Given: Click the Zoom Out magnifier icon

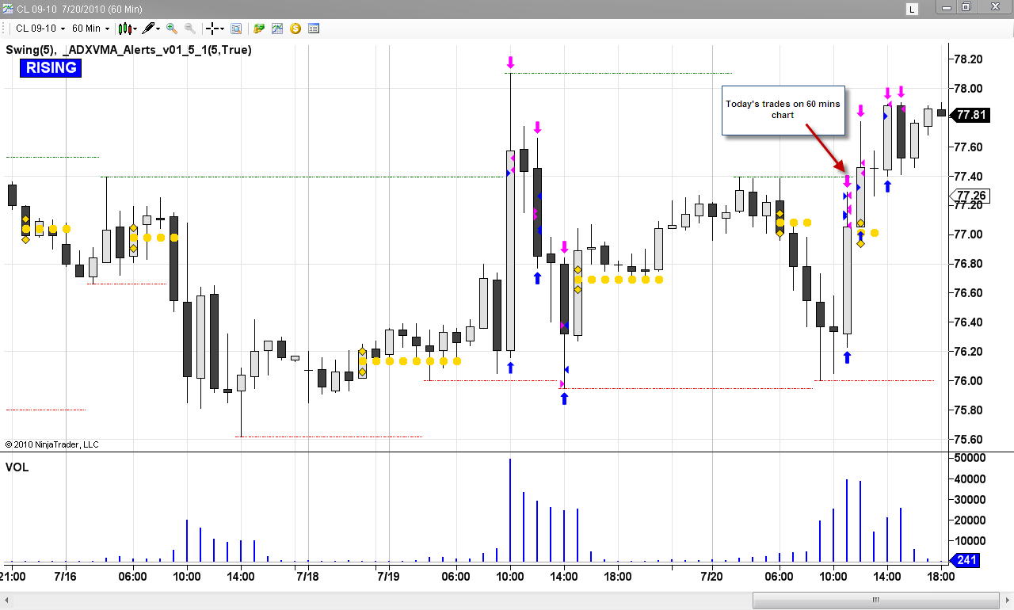Looking at the screenshot, I should (190, 29).
